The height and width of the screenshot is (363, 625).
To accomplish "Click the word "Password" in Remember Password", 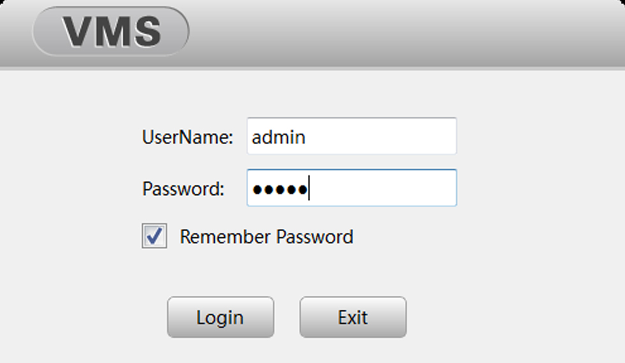I will [315, 237].
